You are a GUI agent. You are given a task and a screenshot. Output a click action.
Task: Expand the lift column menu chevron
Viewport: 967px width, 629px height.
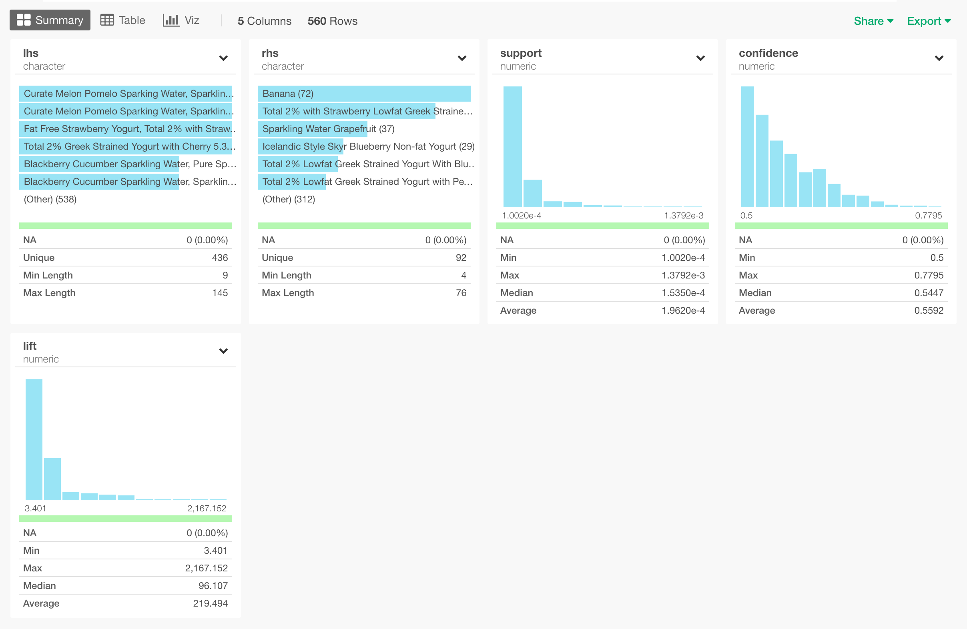(223, 351)
